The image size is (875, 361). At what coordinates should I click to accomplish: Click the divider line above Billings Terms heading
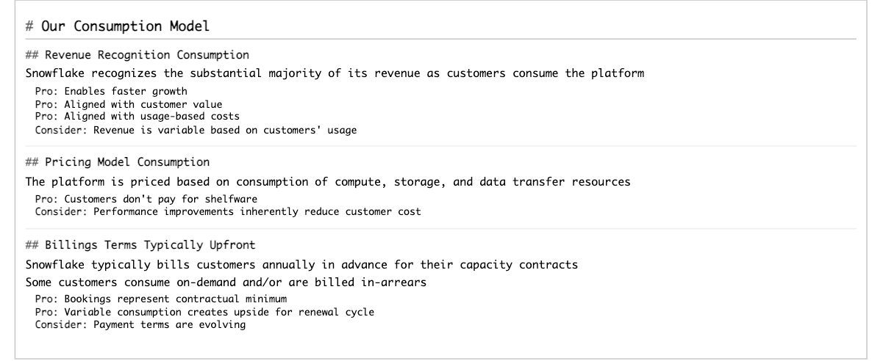tap(441, 229)
